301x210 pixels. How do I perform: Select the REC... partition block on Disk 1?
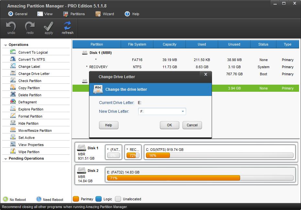(x=133, y=152)
